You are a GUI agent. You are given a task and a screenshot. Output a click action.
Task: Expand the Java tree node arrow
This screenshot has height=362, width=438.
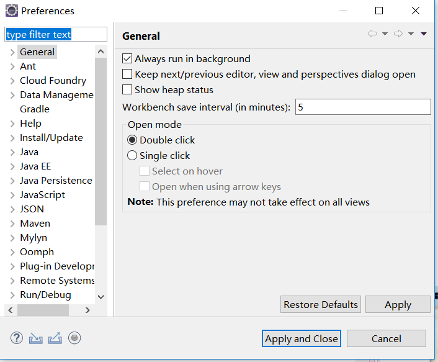pyautogui.click(x=12, y=152)
